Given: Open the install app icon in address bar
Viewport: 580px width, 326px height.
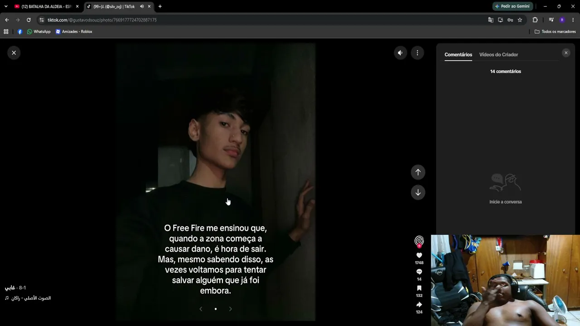Looking at the screenshot, I should click(x=500, y=20).
